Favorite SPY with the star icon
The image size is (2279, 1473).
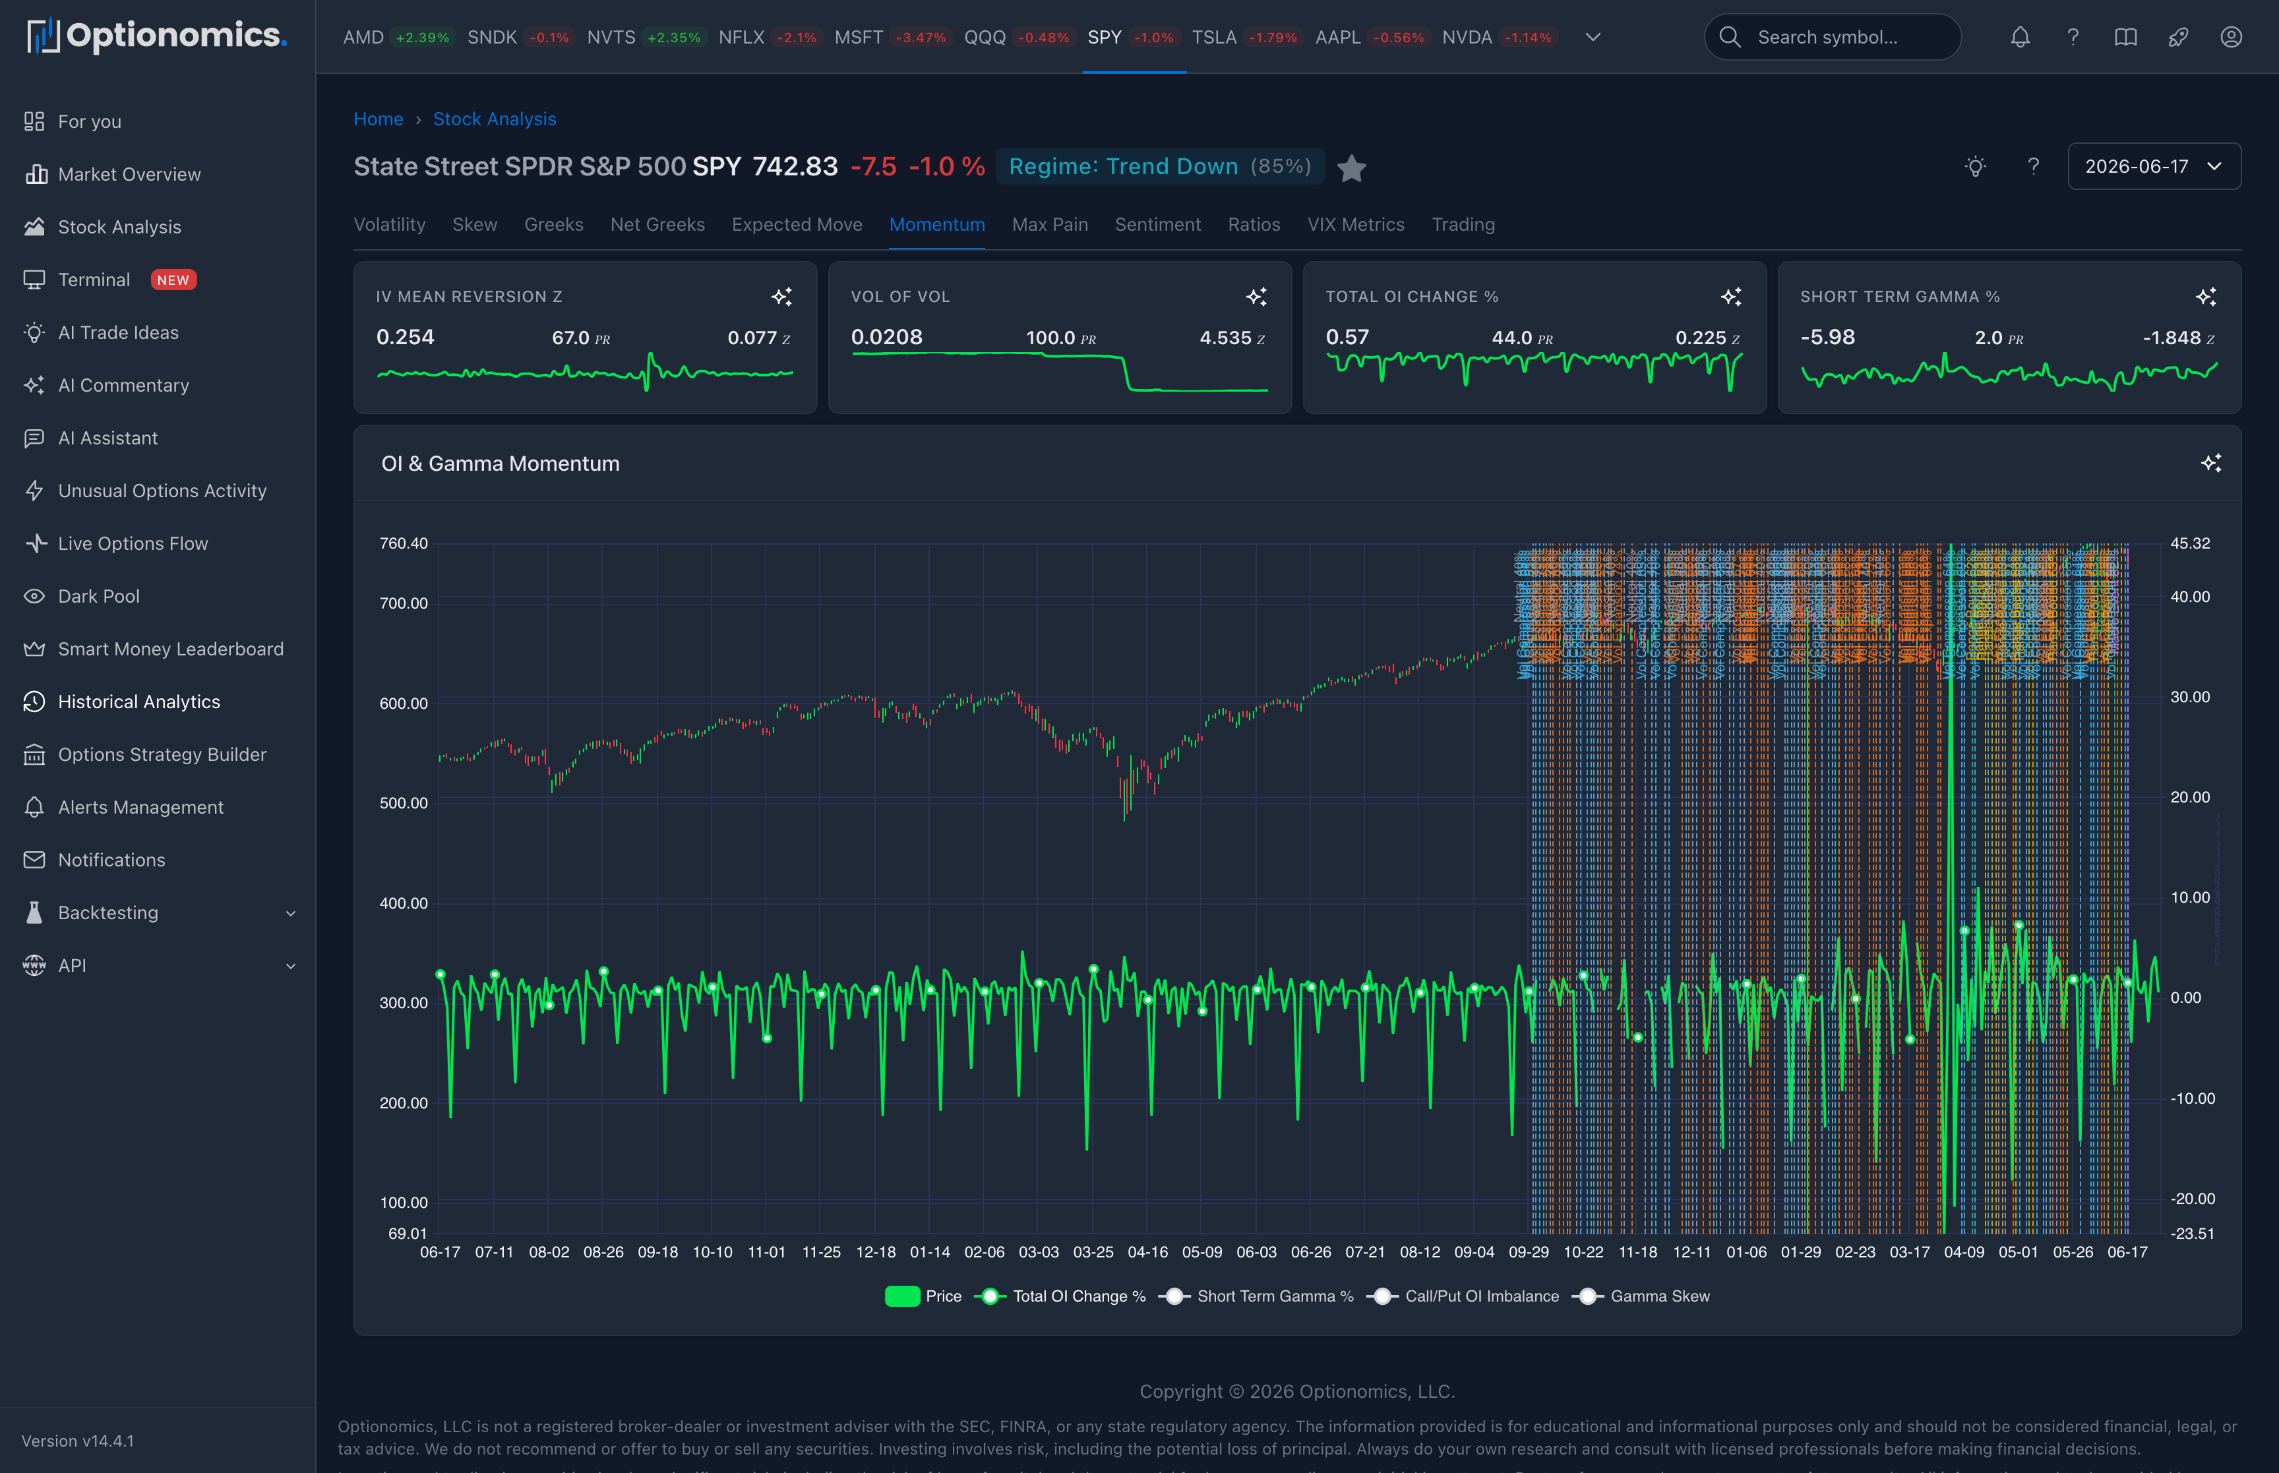(x=1351, y=168)
